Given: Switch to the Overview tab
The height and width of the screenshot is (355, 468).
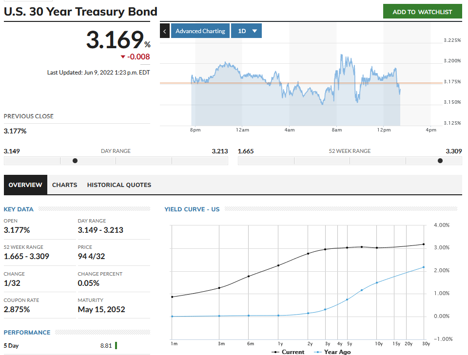Looking at the screenshot, I should point(25,185).
